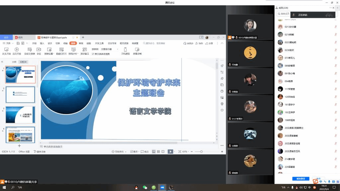Adjust the zoom slider in status bar
Image resolution: width=340 pixels, height=191 pixels.
(201, 152)
